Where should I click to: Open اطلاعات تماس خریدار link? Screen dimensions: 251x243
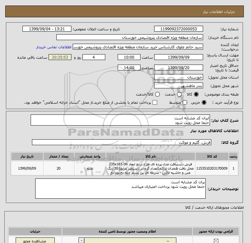point(54,47)
